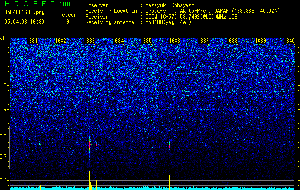Click the 1640 time marker
The image size is (300, 190).
click(x=289, y=41)
